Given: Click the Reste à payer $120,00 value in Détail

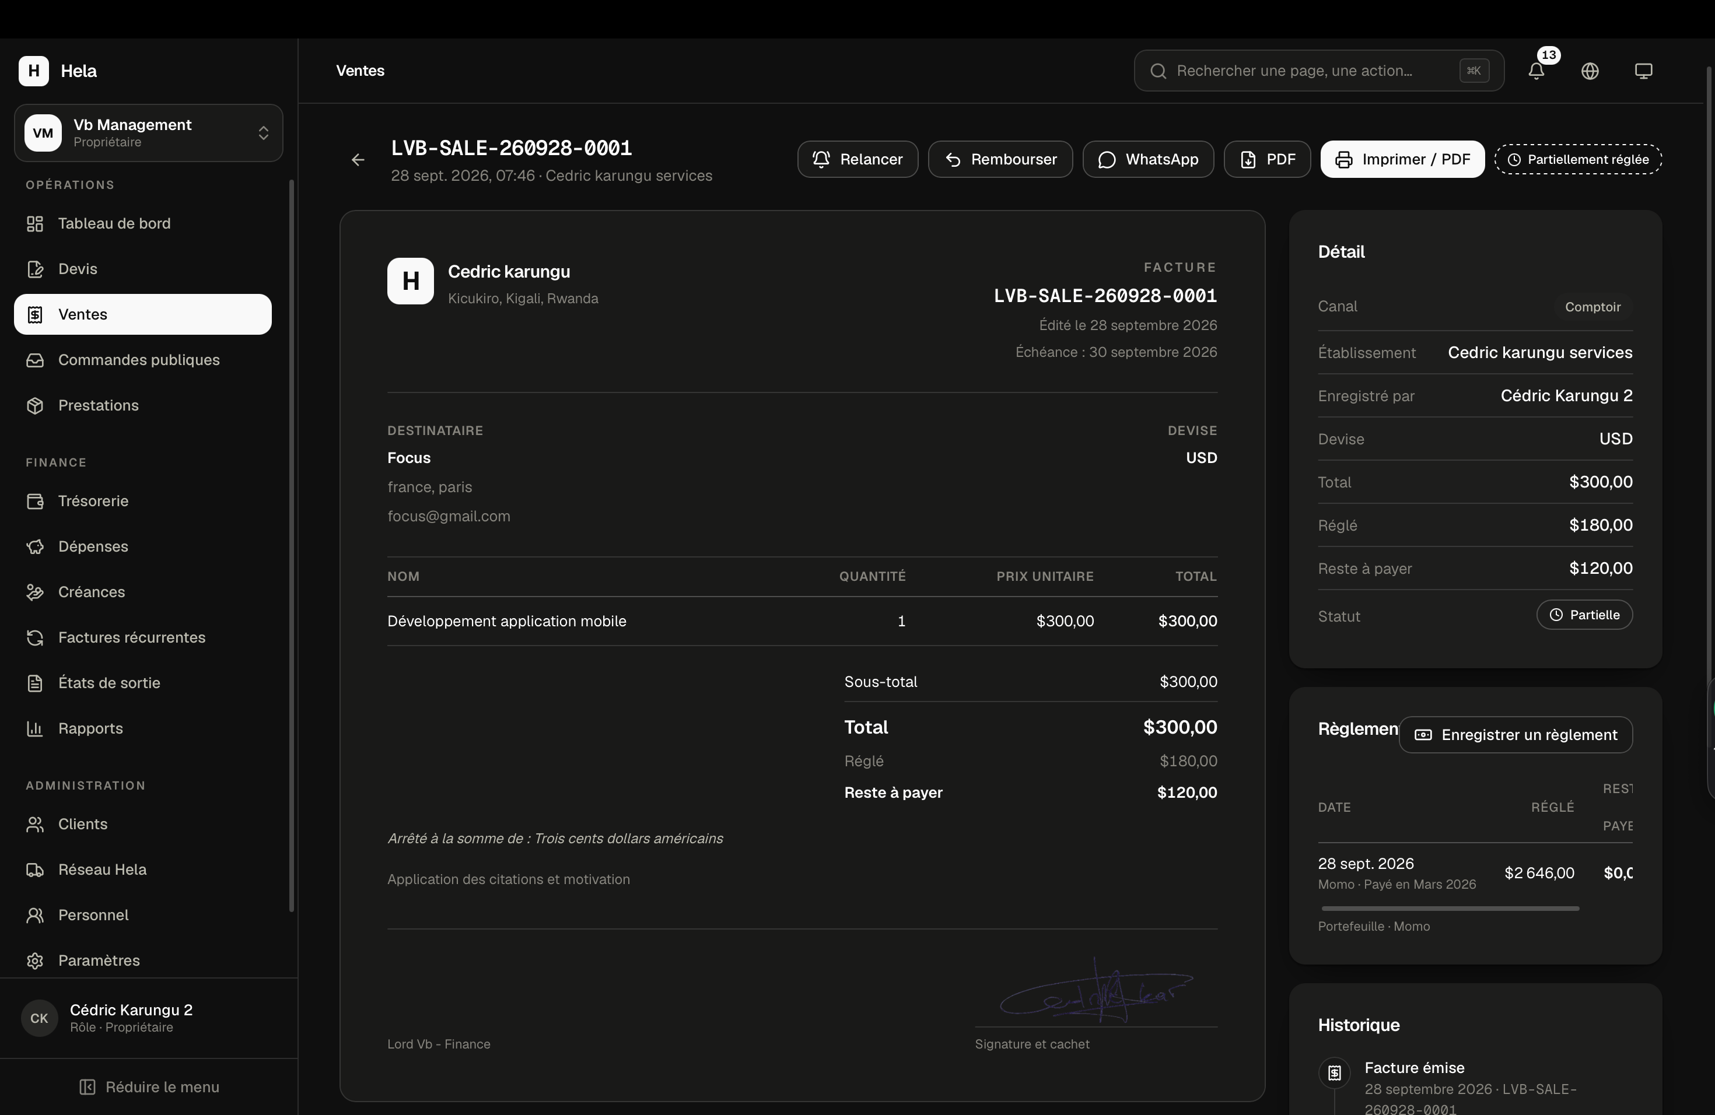Looking at the screenshot, I should click(x=1601, y=569).
